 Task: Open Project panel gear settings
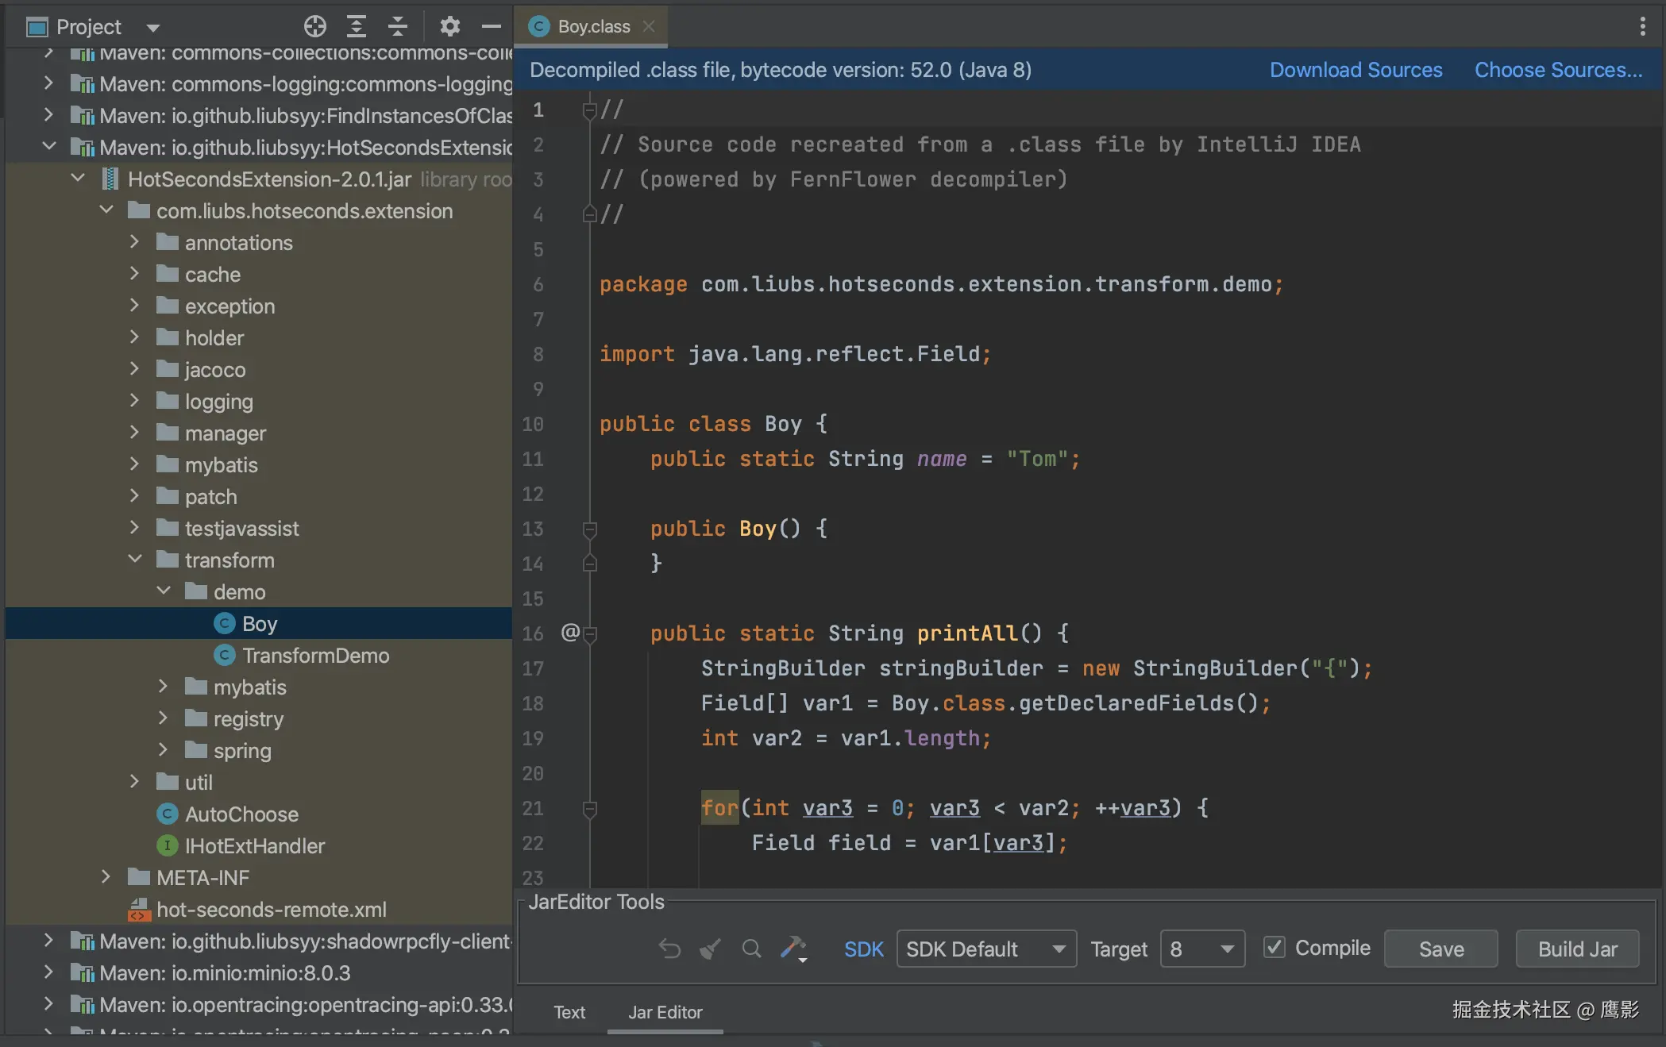coord(449,26)
